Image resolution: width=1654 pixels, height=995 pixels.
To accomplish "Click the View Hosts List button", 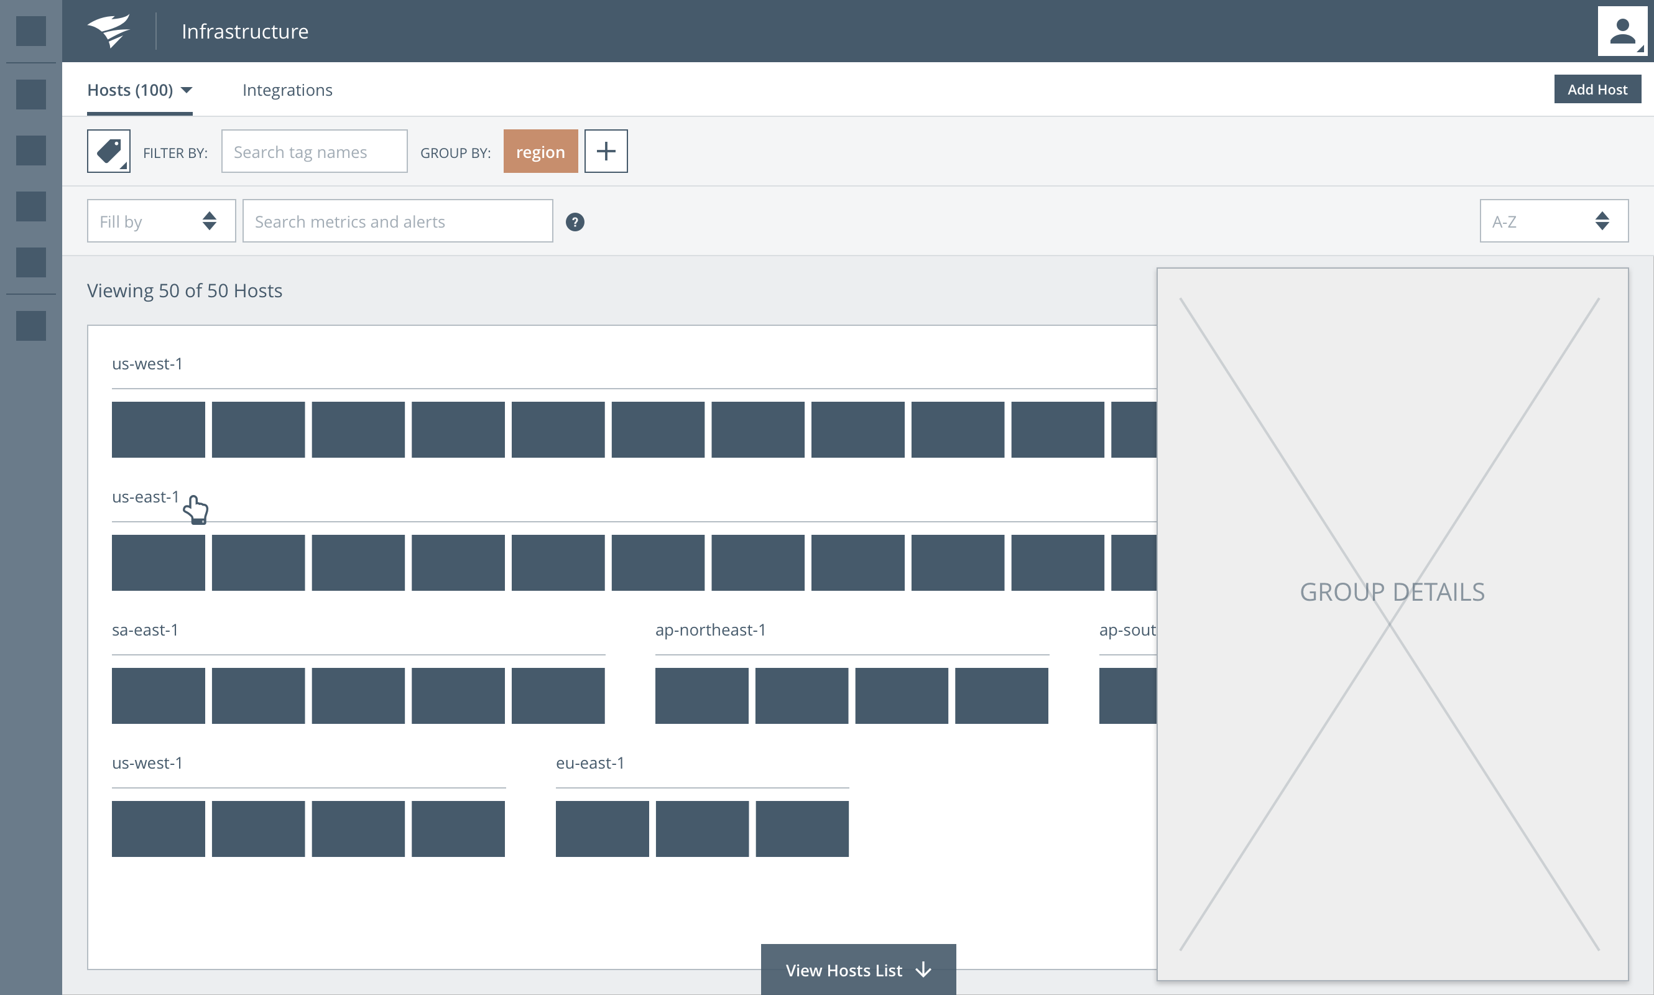I will click(x=843, y=970).
